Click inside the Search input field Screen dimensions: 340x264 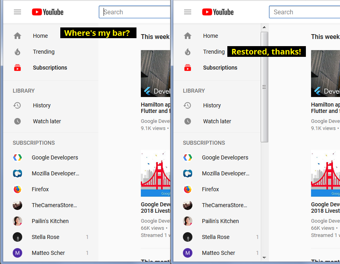[x=135, y=12]
